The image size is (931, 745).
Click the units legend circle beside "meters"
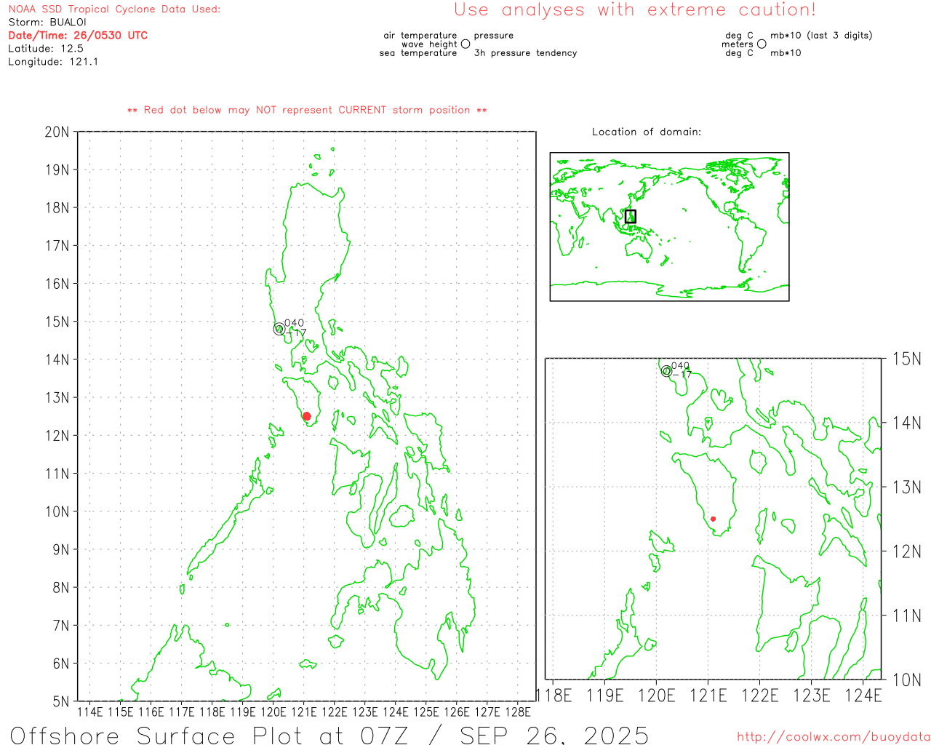762,44
